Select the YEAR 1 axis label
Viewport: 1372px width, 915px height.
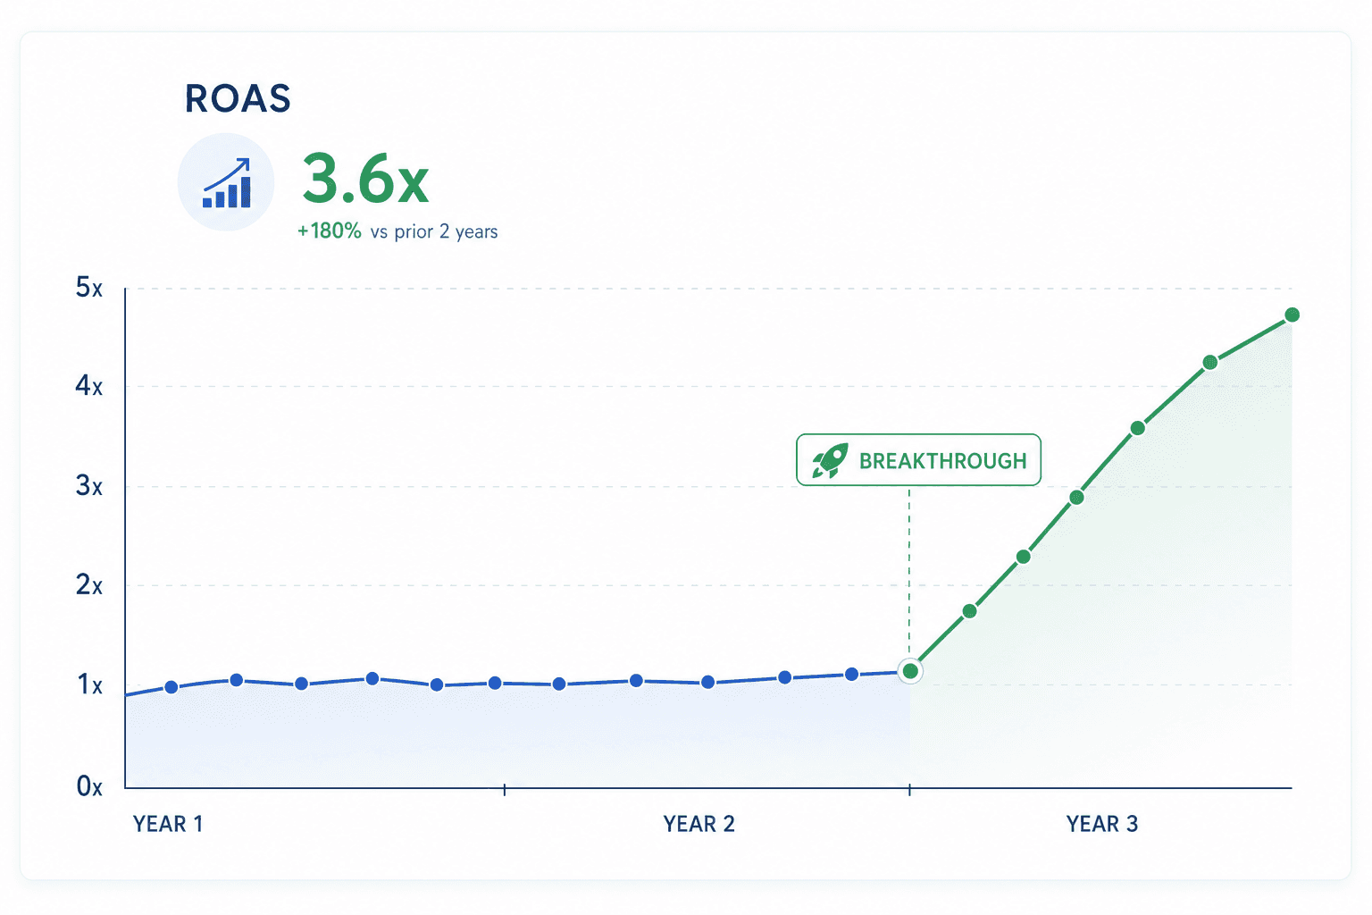coord(168,824)
